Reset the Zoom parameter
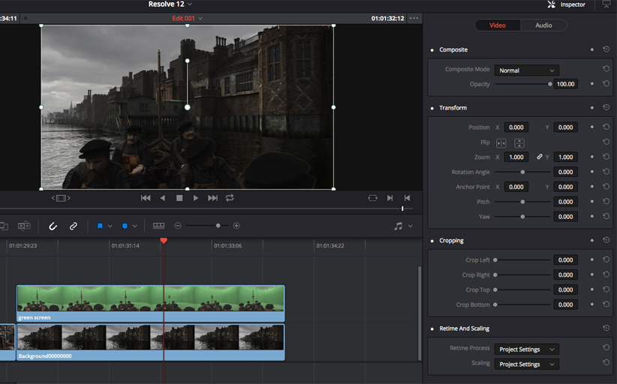 click(x=606, y=157)
